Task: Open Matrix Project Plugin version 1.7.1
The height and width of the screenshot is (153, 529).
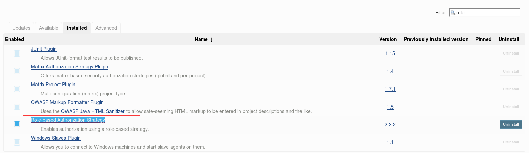Action: point(390,89)
